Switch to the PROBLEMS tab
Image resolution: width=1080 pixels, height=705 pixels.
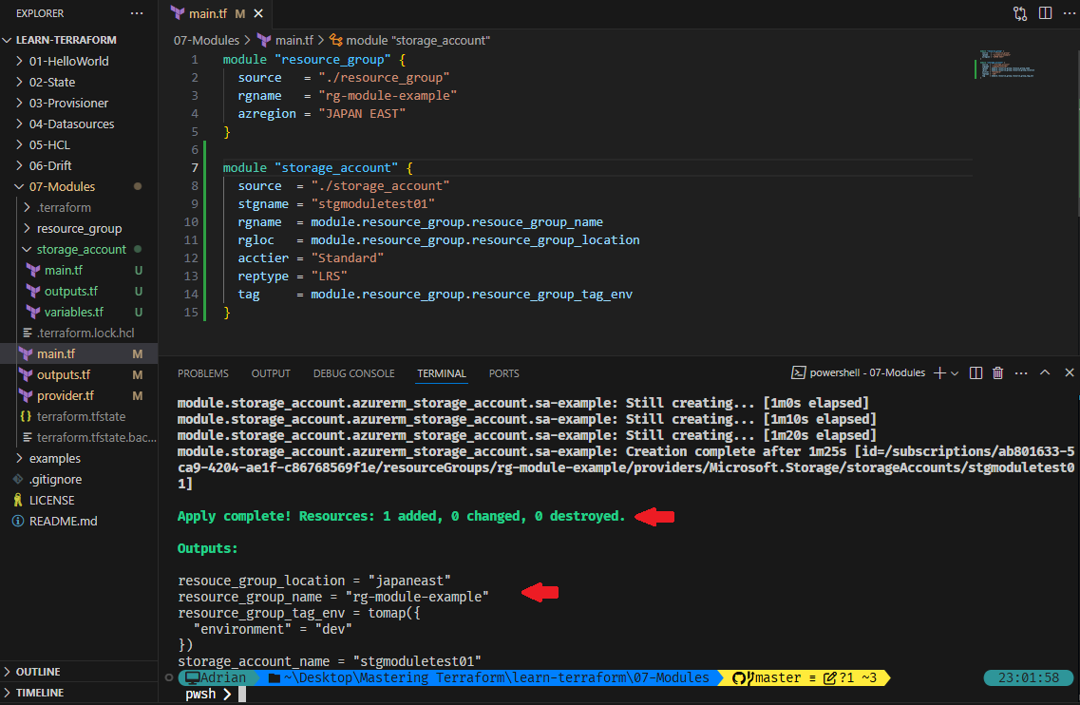pos(202,373)
